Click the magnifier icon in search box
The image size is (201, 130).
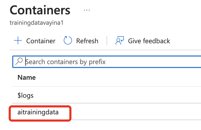click(19, 61)
